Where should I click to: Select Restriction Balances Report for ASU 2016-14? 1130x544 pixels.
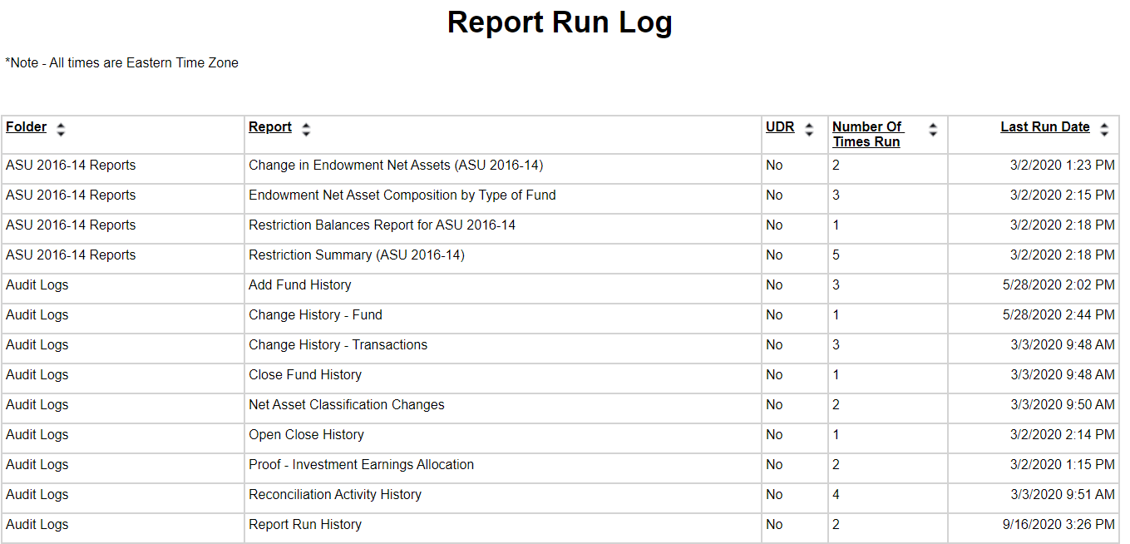point(382,225)
